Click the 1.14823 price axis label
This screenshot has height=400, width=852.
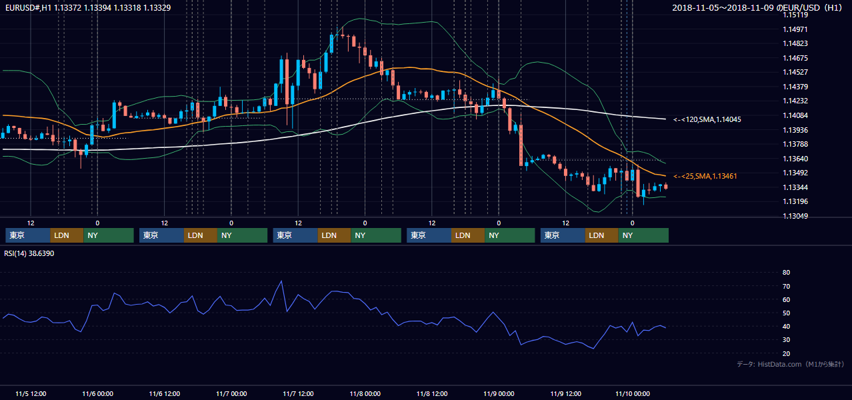(795, 43)
